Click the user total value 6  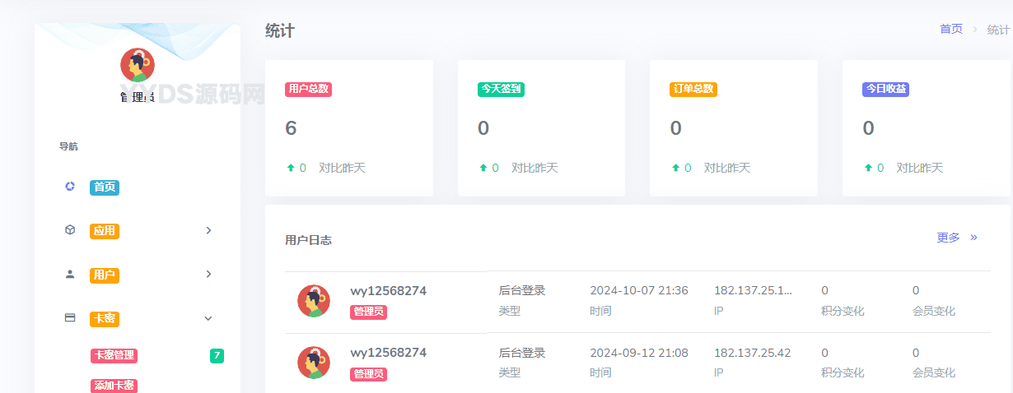point(291,128)
